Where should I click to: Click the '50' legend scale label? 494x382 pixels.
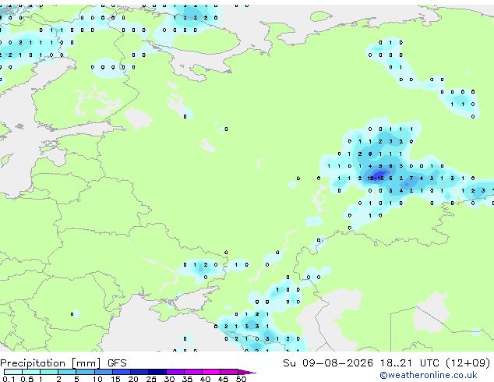tap(241, 379)
